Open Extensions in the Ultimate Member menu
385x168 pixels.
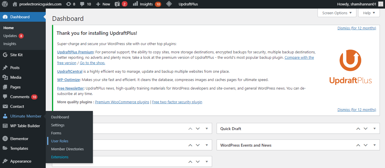point(60,157)
